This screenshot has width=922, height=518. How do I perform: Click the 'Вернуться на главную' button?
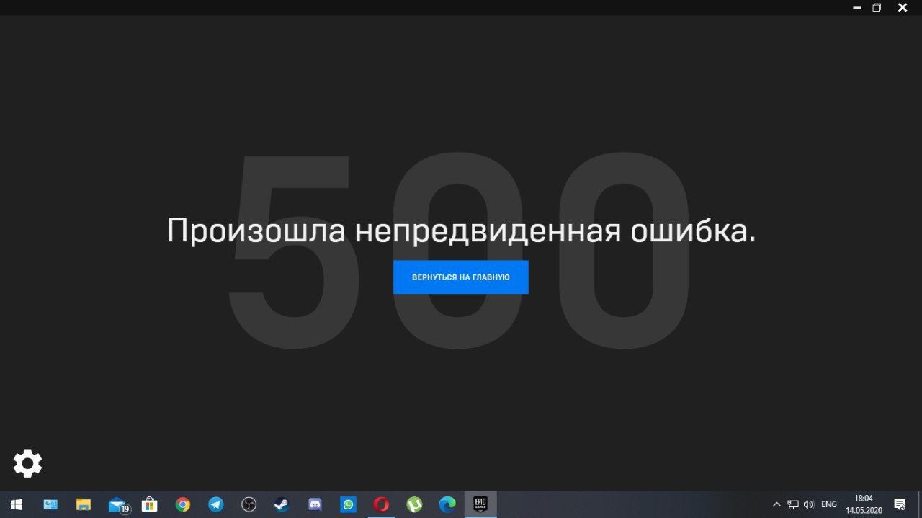(x=461, y=277)
